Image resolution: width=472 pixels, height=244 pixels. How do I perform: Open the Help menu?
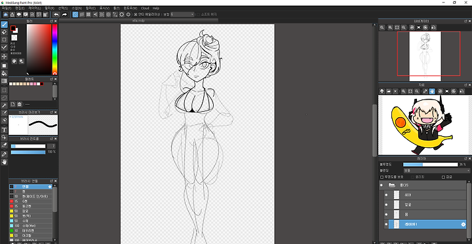155,8
